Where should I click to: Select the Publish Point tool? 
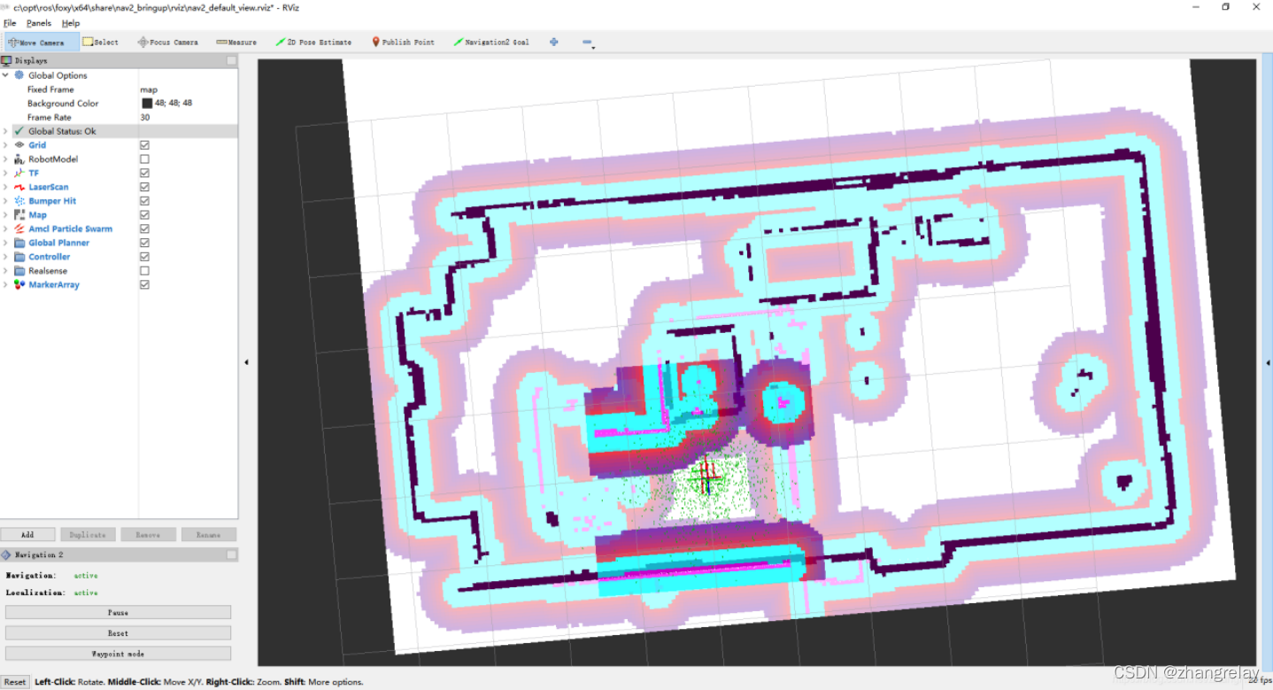tap(403, 42)
